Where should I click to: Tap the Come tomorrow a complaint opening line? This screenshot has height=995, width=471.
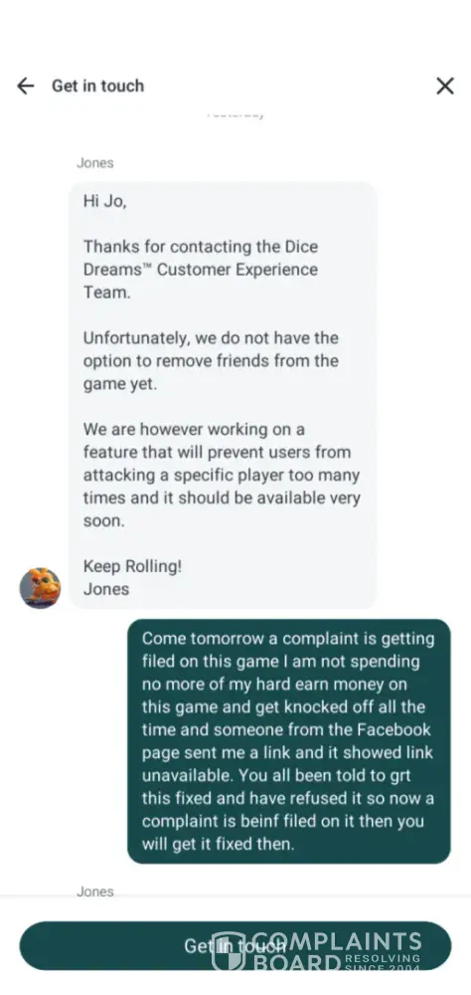[x=288, y=639]
